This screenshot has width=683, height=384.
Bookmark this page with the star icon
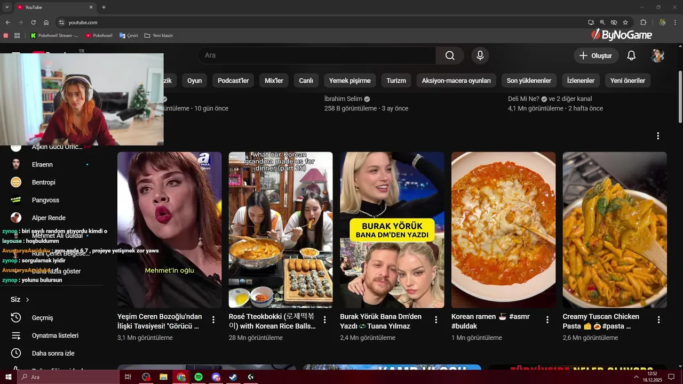pos(625,22)
